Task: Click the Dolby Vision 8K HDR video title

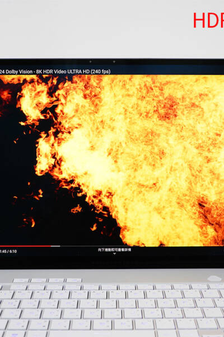Action: coord(55,71)
